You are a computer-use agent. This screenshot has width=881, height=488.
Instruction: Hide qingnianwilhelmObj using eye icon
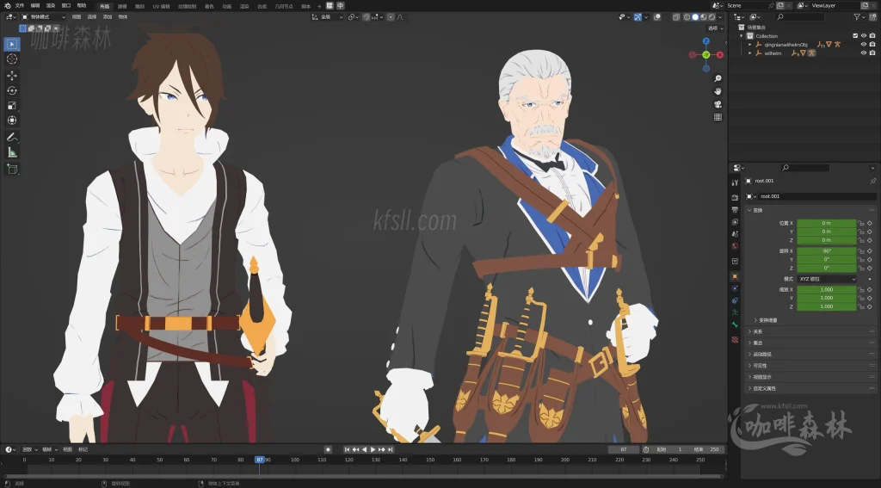[864, 45]
